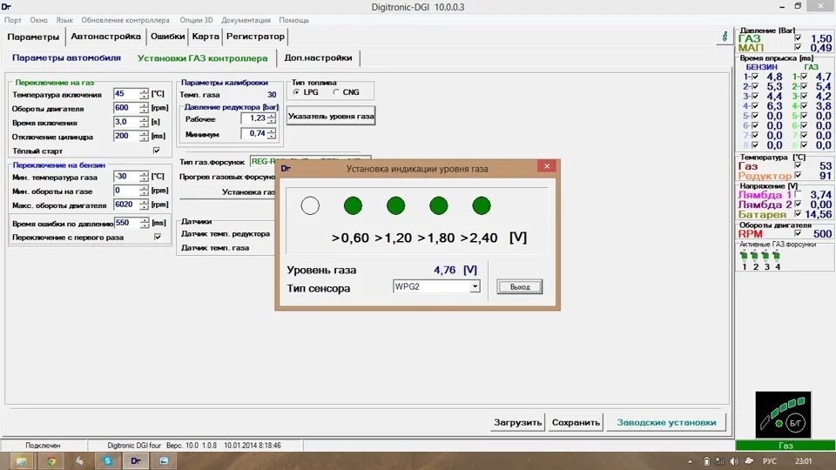Toggle the Редуктор temperature checkbox
Screen dimensions: 836x470
798,175
